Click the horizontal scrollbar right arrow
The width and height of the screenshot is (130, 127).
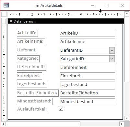tap(122, 124)
